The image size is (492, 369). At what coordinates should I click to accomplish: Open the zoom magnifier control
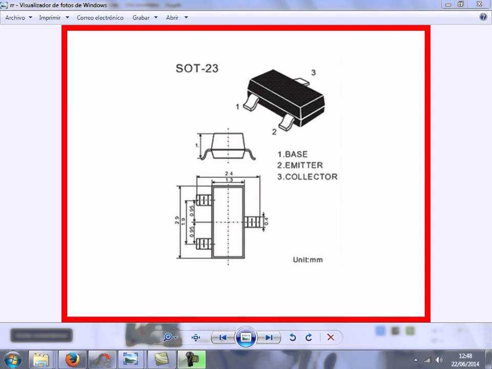(168, 337)
